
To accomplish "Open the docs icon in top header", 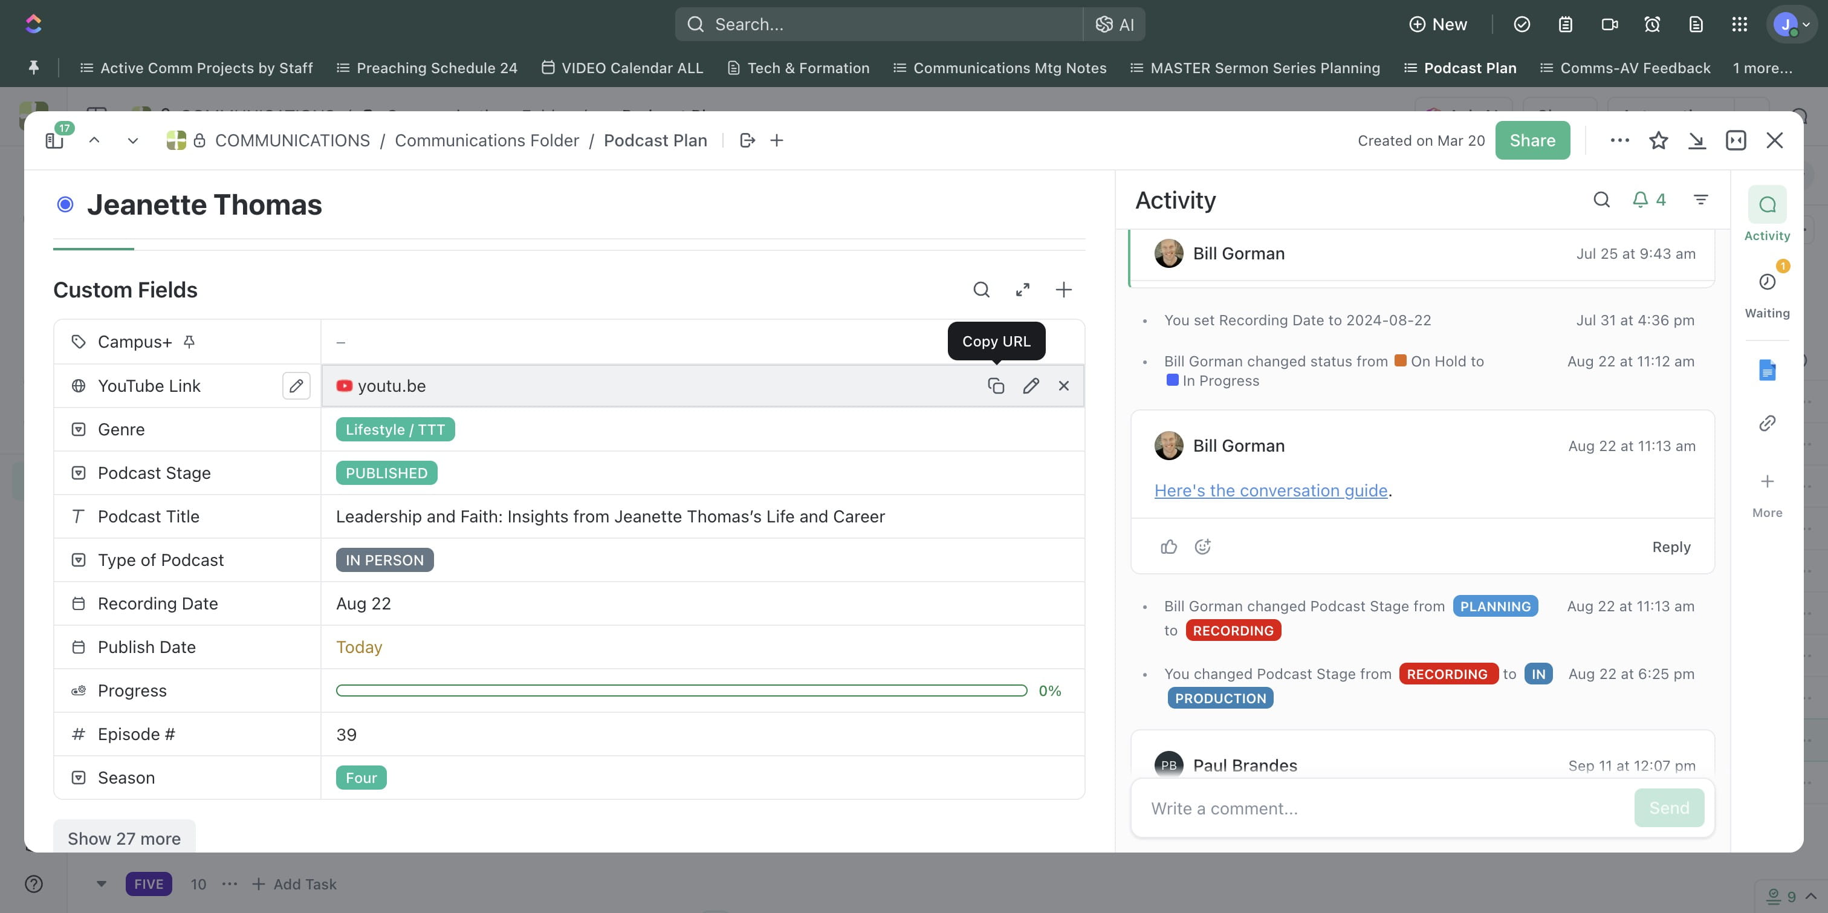I will click(x=1695, y=24).
